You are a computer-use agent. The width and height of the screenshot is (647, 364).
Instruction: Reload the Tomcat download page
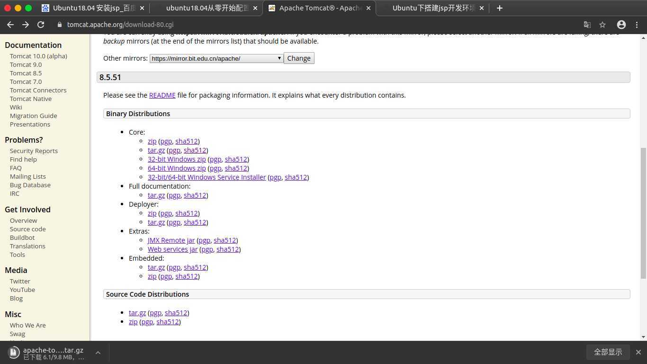pos(41,25)
